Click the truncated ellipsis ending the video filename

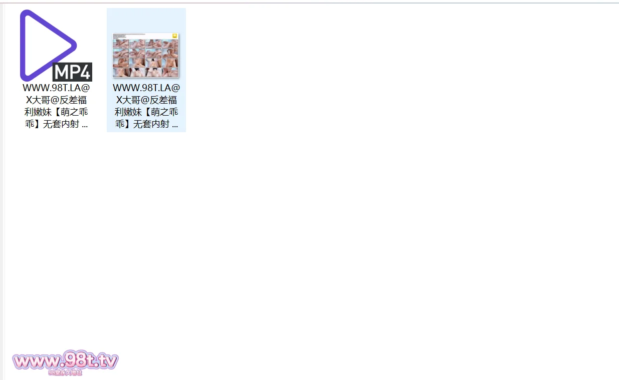pos(84,125)
